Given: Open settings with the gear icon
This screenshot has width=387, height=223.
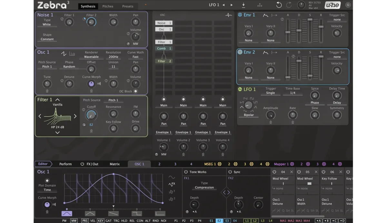Looking at the screenshot, I should [x=348, y=5].
